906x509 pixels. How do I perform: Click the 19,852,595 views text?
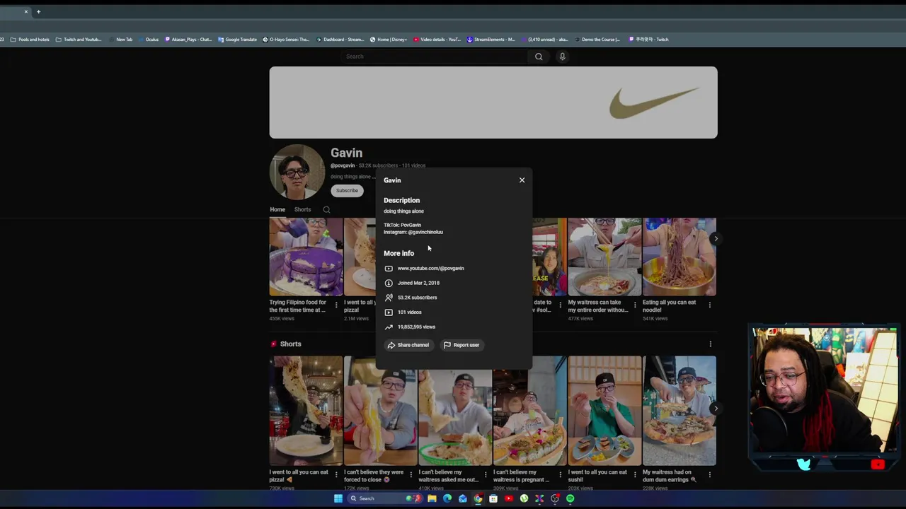coord(416,327)
